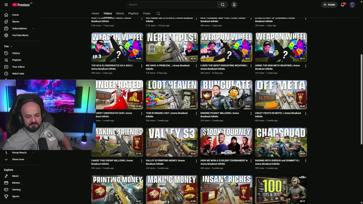Play the VALLEY S3 thumbnail
Viewport: 363px width, 204px height.
click(172, 142)
